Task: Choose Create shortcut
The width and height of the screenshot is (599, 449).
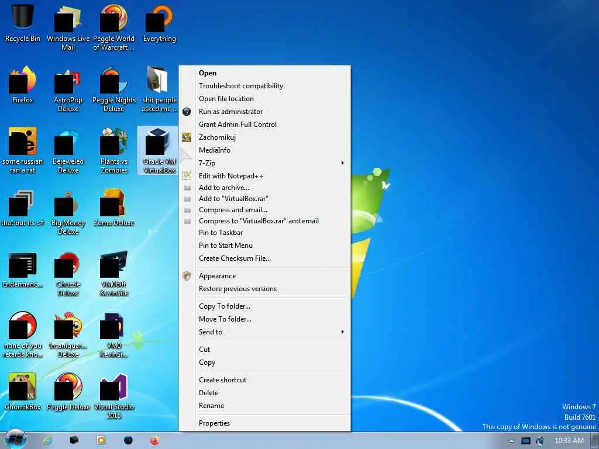Action: pos(265,380)
